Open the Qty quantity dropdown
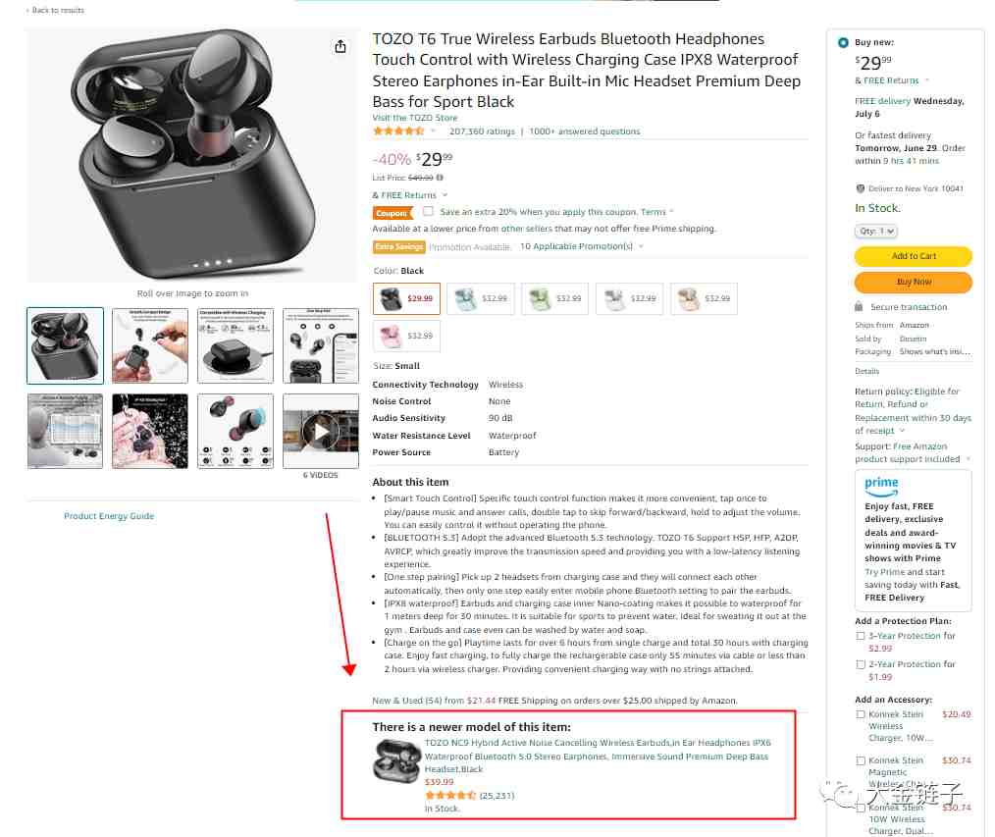Screen dimensions: 995x837 [x=875, y=232]
